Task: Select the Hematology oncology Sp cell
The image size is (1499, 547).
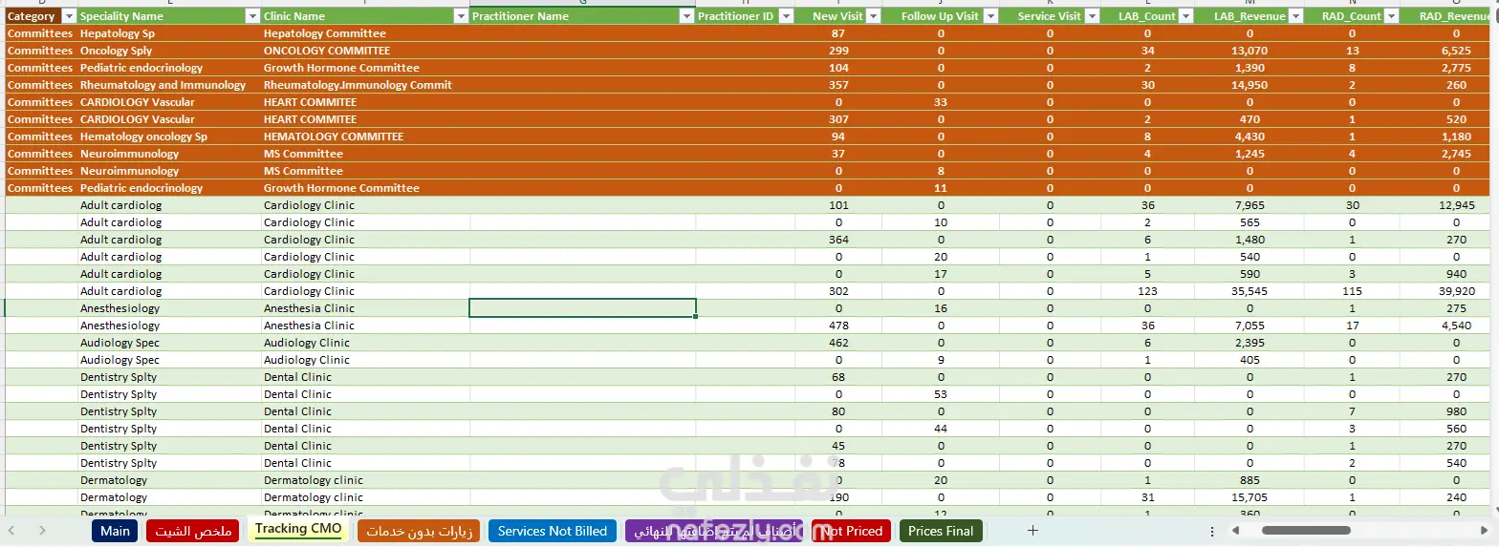Action: tap(169, 137)
